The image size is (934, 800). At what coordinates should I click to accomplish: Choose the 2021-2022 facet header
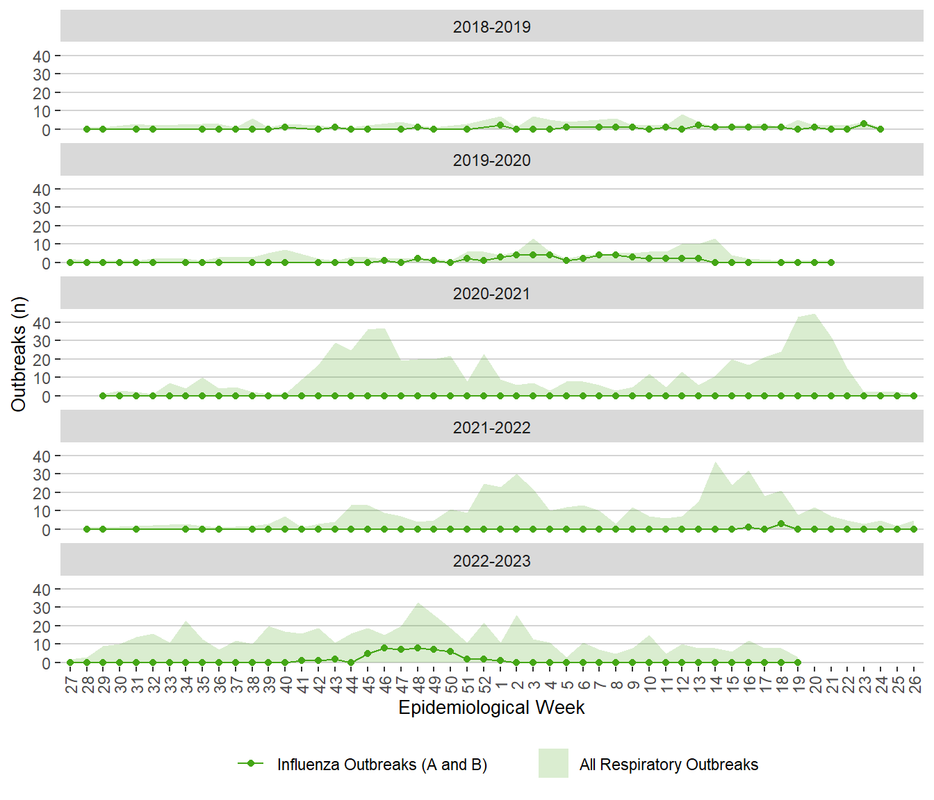point(491,427)
